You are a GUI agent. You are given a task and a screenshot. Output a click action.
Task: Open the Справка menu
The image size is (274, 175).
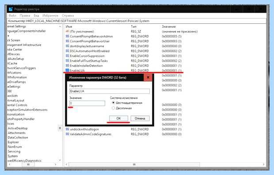(x=68, y=16)
